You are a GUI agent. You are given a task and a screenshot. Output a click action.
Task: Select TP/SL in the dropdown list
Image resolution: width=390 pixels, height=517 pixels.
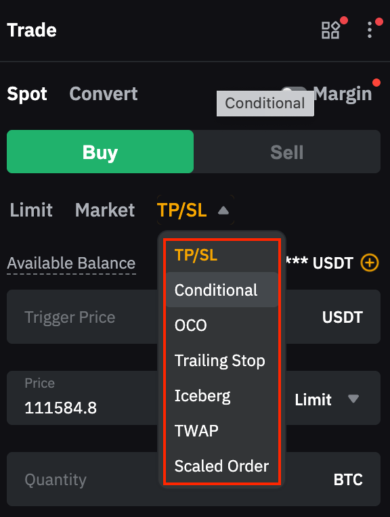pos(221,255)
